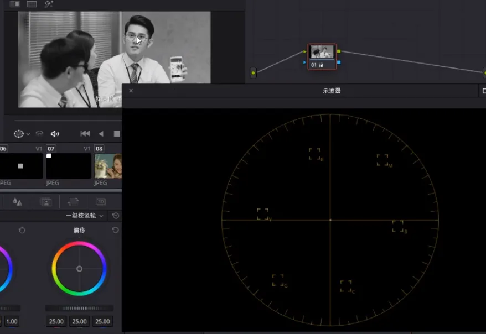Click the C cyan target on vectorscope
The image size is (486, 334).
click(346, 286)
